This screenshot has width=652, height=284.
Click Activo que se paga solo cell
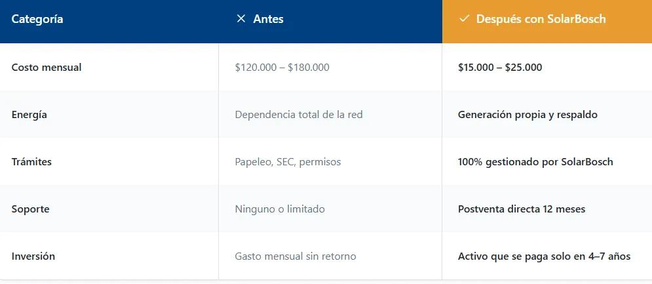pyautogui.click(x=544, y=256)
